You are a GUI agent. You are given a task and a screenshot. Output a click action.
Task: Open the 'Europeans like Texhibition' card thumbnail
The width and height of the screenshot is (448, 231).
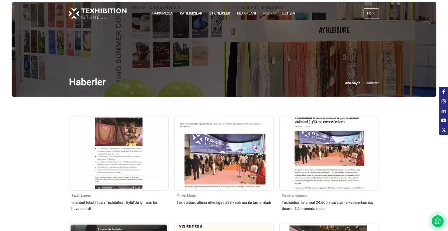coord(119,227)
